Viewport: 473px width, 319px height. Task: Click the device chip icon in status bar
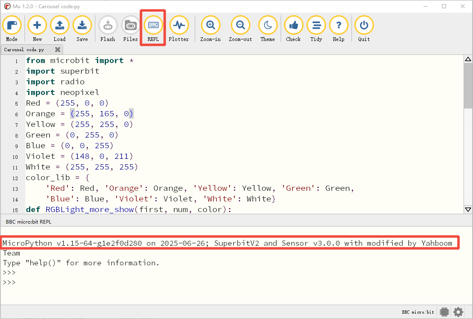(444, 312)
